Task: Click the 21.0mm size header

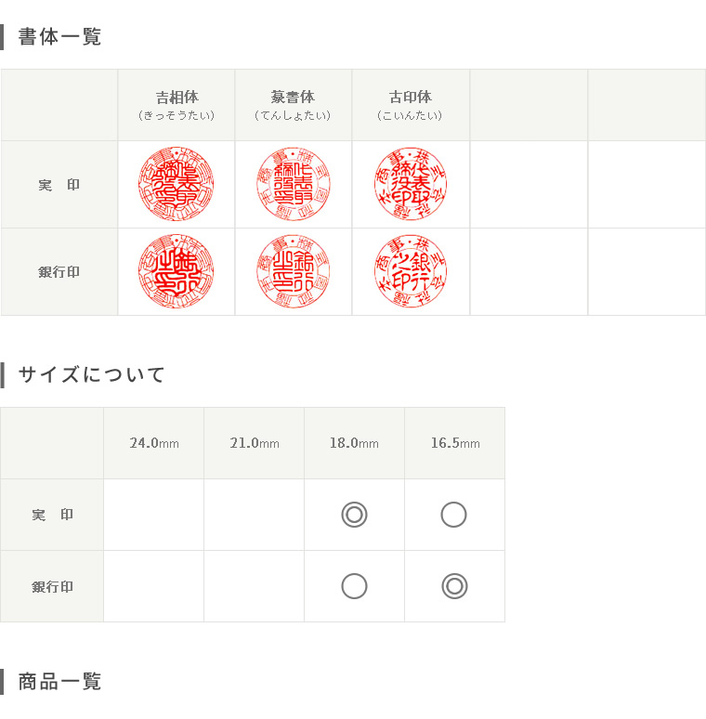Action: pos(255,443)
